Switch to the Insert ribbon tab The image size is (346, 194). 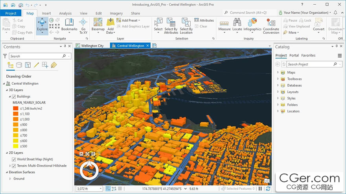(46, 13)
